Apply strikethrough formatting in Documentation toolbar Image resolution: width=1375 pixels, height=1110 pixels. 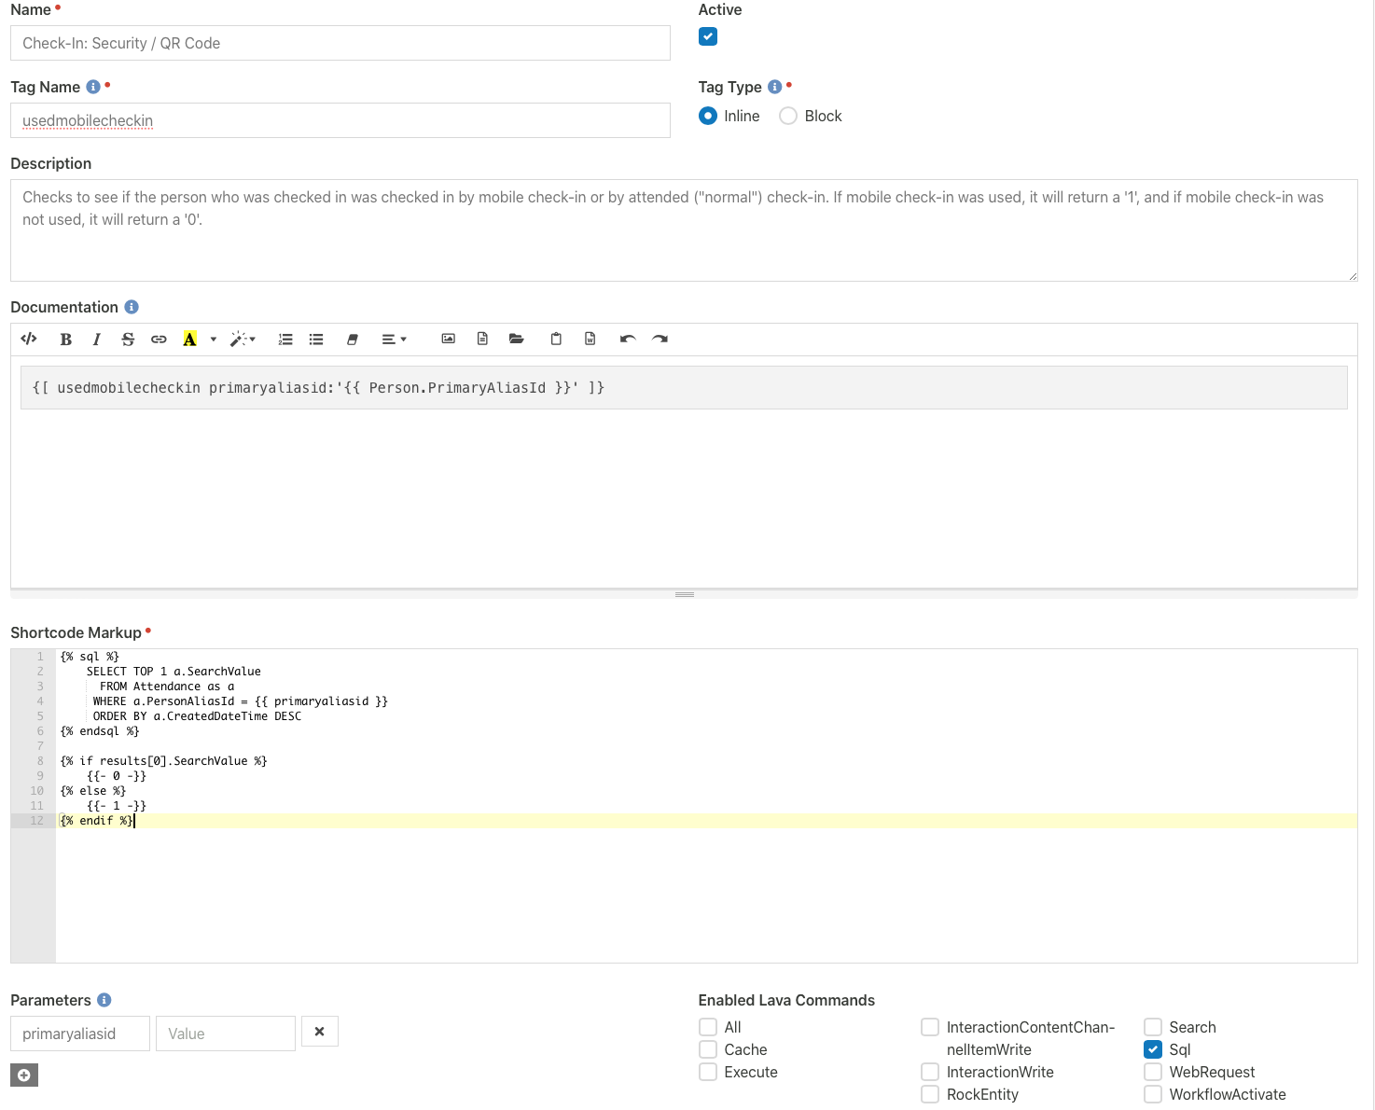click(x=128, y=339)
